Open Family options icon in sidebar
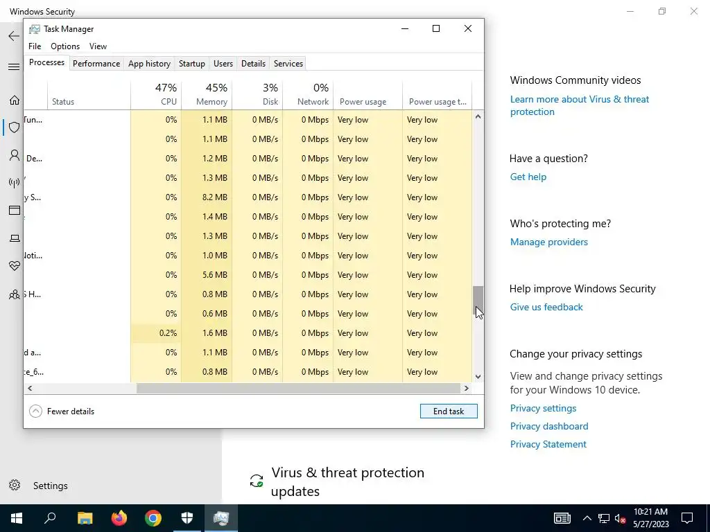This screenshot has width=710, height=532. [x=15, y=294]
